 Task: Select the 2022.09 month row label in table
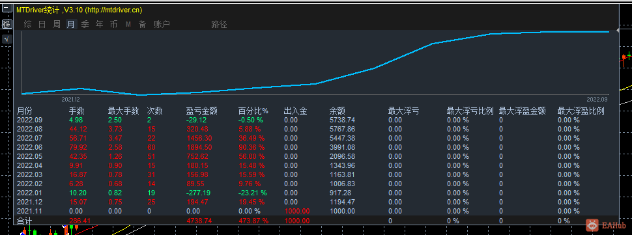[x=29, y=120]
